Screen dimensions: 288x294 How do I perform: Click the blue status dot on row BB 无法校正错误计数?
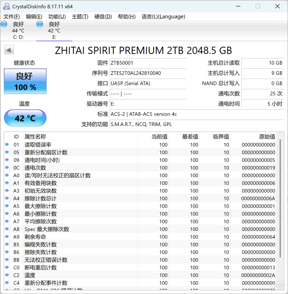tap(7, 260)
